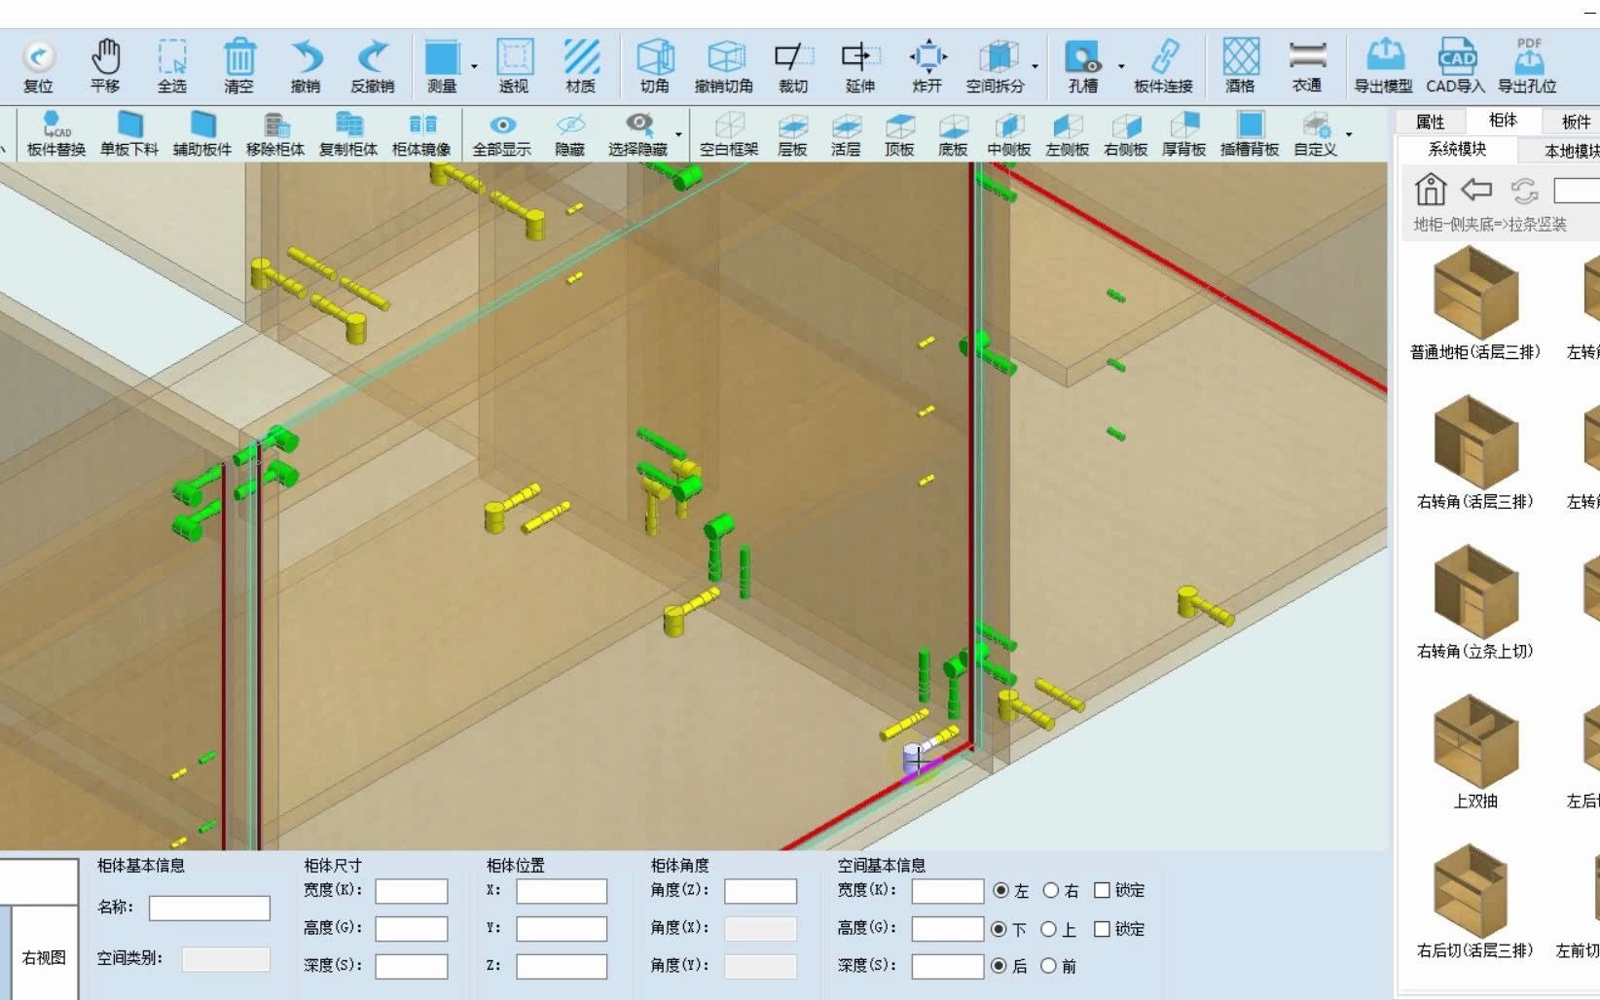Go to the module library home icon
This screenshot has width=1600, height=1000.
(x=1430, y=189)
